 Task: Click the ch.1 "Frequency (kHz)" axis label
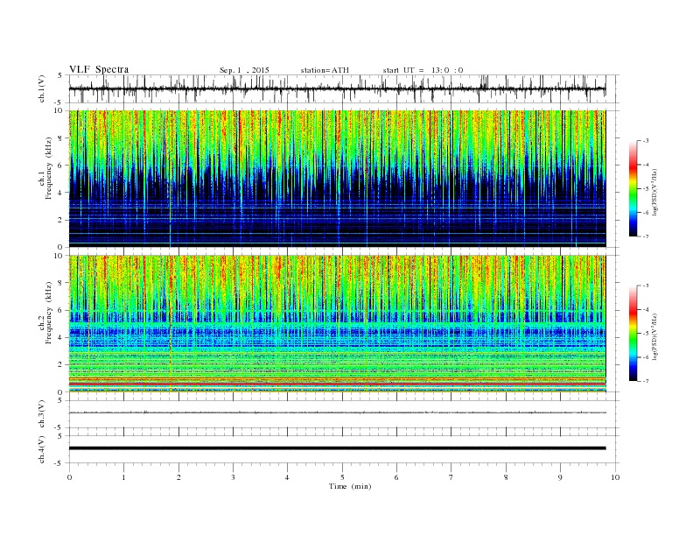tap(49, 168)
